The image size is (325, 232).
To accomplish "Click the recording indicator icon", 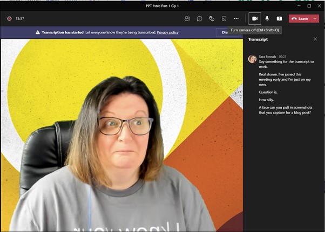I will [9, 18].
